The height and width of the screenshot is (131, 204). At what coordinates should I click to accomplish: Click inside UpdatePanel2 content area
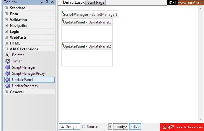pos(87,58)
